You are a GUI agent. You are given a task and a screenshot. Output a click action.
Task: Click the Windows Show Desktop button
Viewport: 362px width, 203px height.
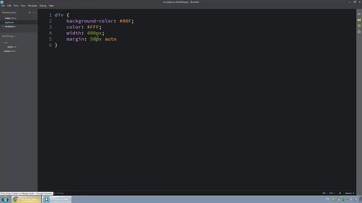pos(361,199)
